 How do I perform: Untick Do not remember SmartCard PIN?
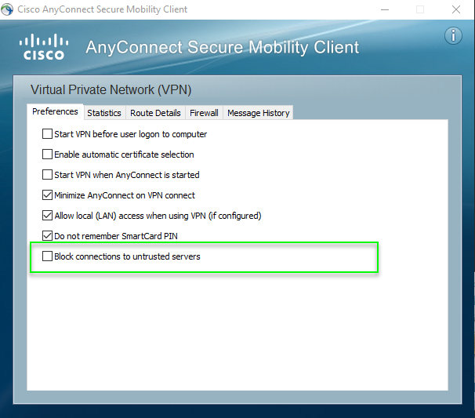48,236
